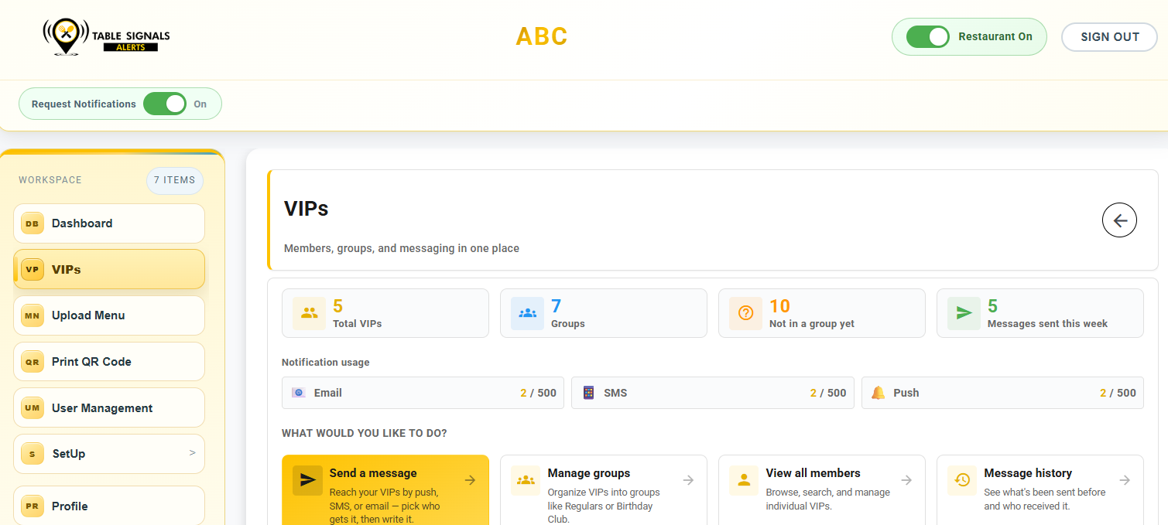Click the SMS phone icon
The image size is (1168, 525).
[x=588, y=393]
